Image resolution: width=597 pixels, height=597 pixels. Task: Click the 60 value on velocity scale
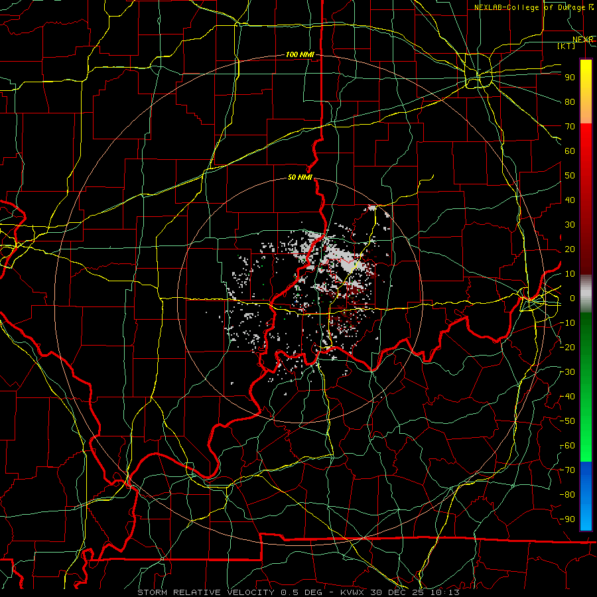coord(570,151)
